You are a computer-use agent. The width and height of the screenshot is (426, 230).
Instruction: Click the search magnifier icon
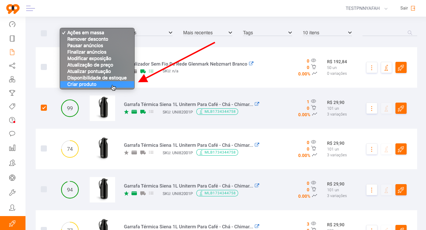coord(410,33)
